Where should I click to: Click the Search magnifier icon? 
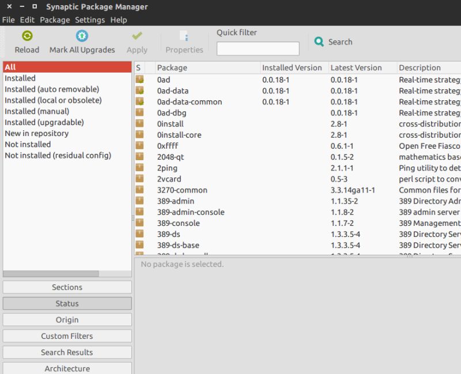click(x=319, y=41)
